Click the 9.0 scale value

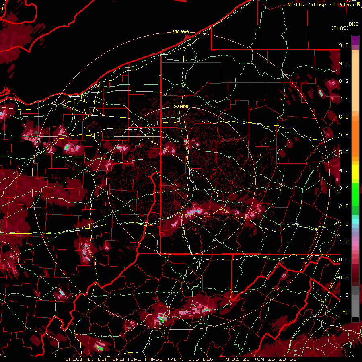(x=344, y=64)
